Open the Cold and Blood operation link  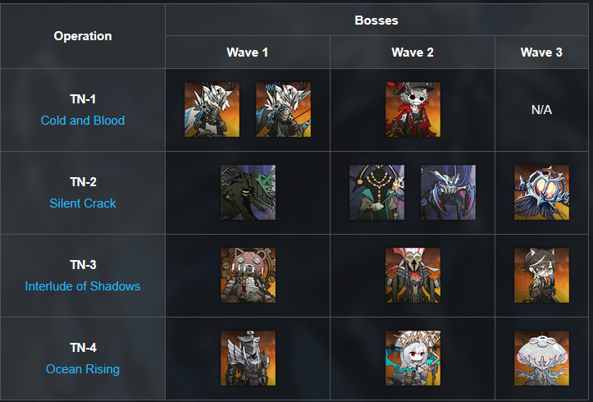[x=83, y=121]
